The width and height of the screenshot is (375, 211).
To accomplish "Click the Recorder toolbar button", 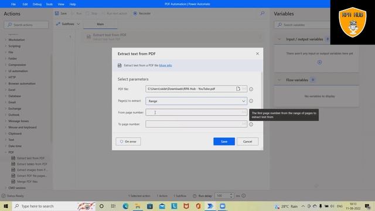I will (142, 13).
